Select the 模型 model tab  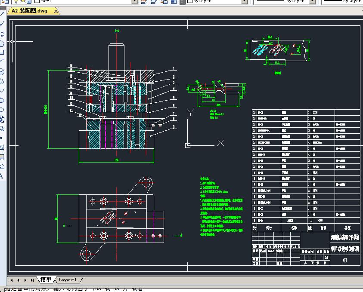point(46,280)
